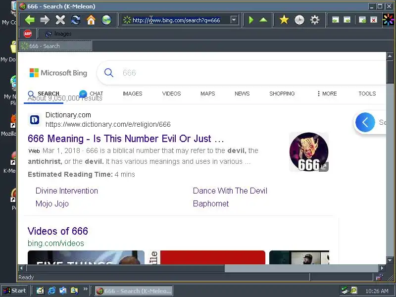The height and width of the screenshot is (297, 396).
Task: Open the VIDEOS tab on Bing
Action: (171, 94)
